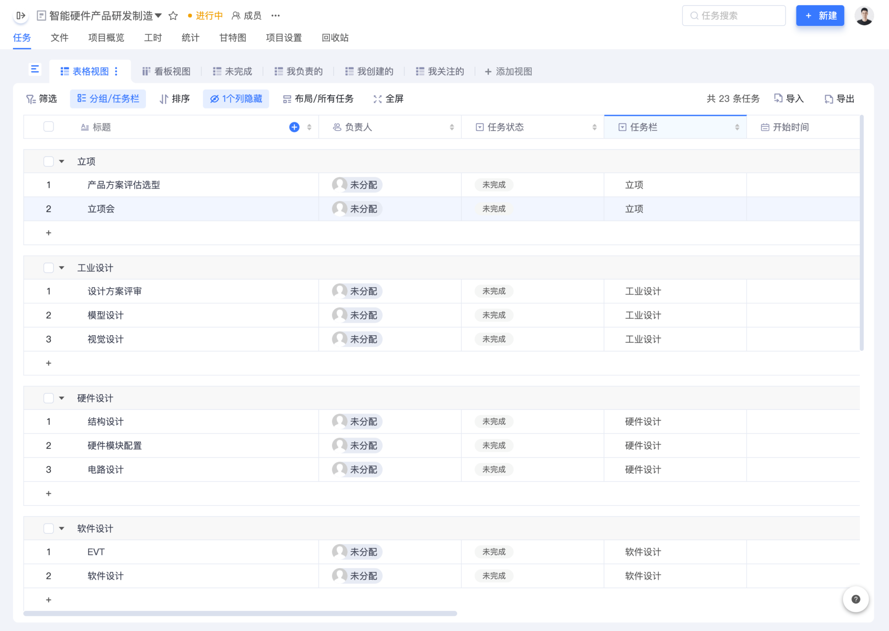
Task: Click the 全屏 fullscreen icon
Action: pos(377,99)
